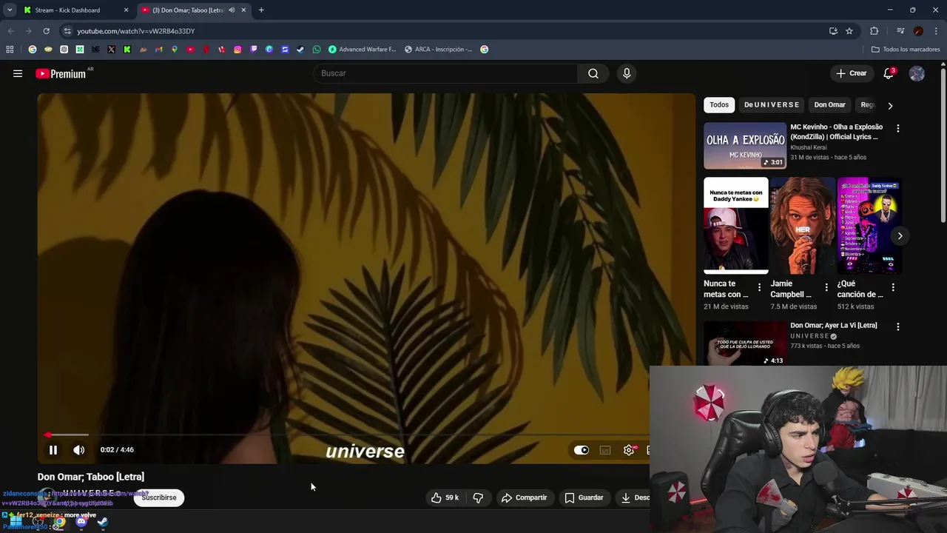Viewport: 947px width, 533px height.
Task: Click the search magnifier button
Action: coord(593,73)
